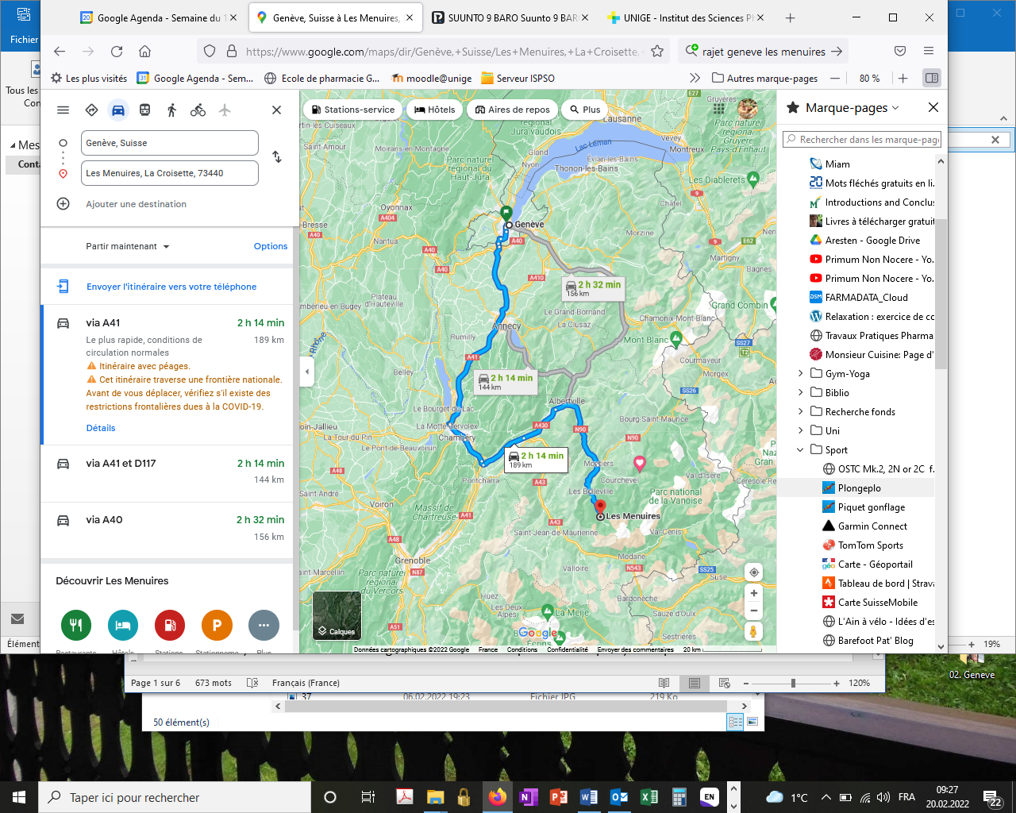Close the Marque-pages sidebar
The width and height of the screenshot is (1016, 813).
click(933, 107)
